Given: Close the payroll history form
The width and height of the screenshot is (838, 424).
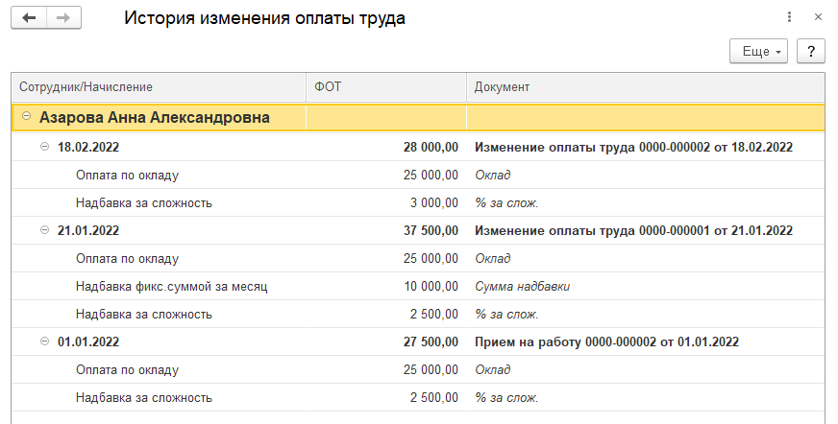Looking at the screenshot, I should [x=818, y=17].
